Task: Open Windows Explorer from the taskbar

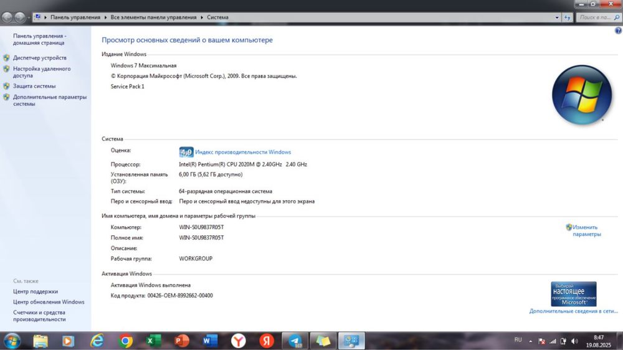Action: click(x=40, y=341)
